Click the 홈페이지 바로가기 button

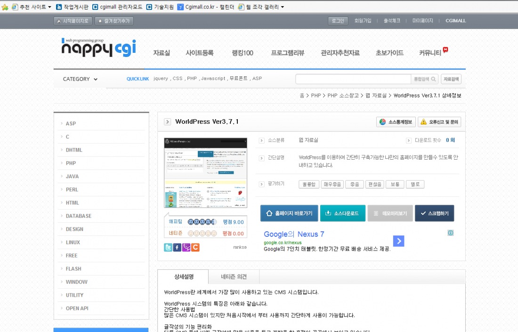[289, 213]
